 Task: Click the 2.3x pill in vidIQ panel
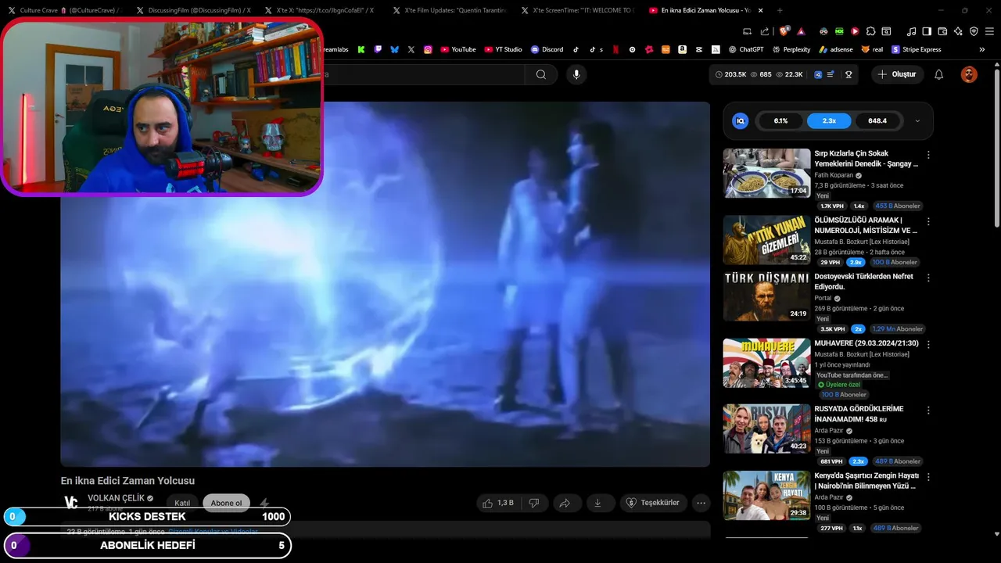pyautogui.click(x=829, y=121)
